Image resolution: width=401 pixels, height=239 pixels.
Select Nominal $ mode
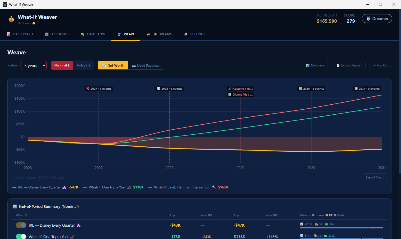(62, 65)
